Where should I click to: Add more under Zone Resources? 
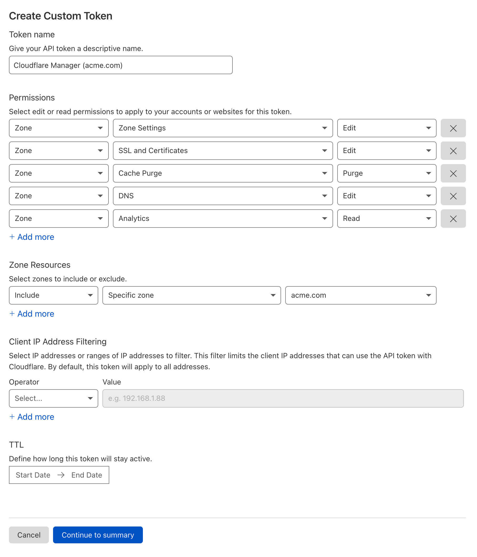coord(32,314)
